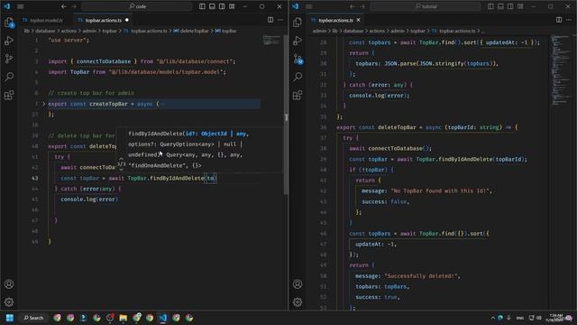Click the 'code' command center search box
Screen dimensions: 577x325
[x=137, y=6]
